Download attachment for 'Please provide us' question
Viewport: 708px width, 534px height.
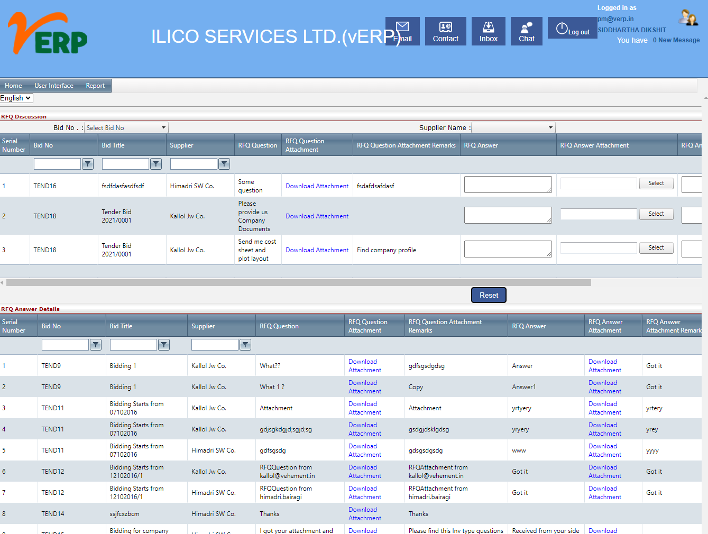click(317, 216)
